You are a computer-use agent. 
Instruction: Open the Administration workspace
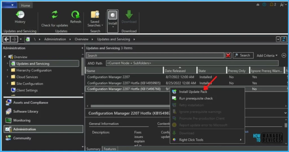click(43, 129)
